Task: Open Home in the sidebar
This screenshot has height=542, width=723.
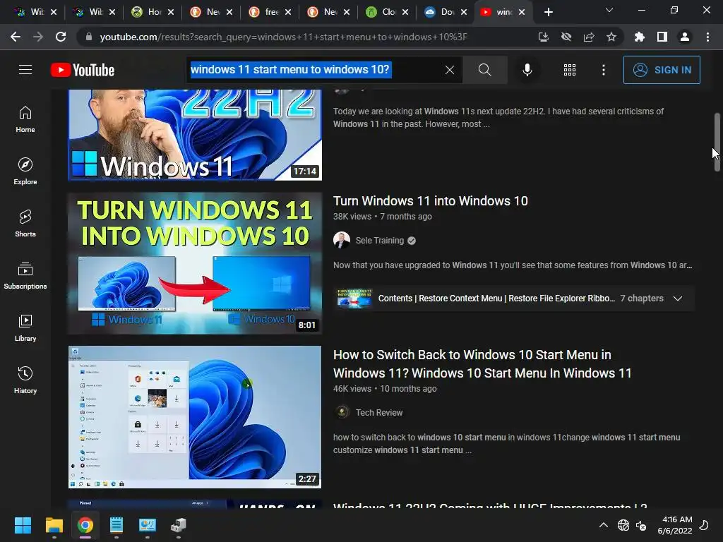Action: (25, 119)
